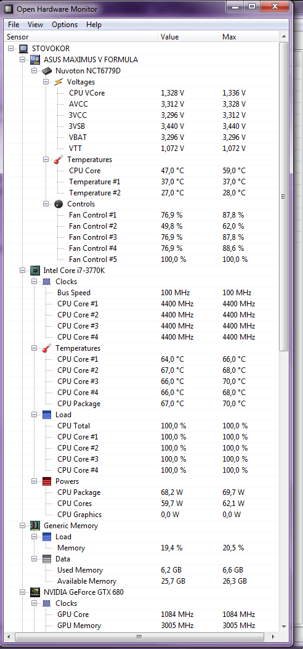Click the ASUS MAXIMUS V FORMULA motherboard icon
This screenshot has width=303, height=649.
click(35, 60)
